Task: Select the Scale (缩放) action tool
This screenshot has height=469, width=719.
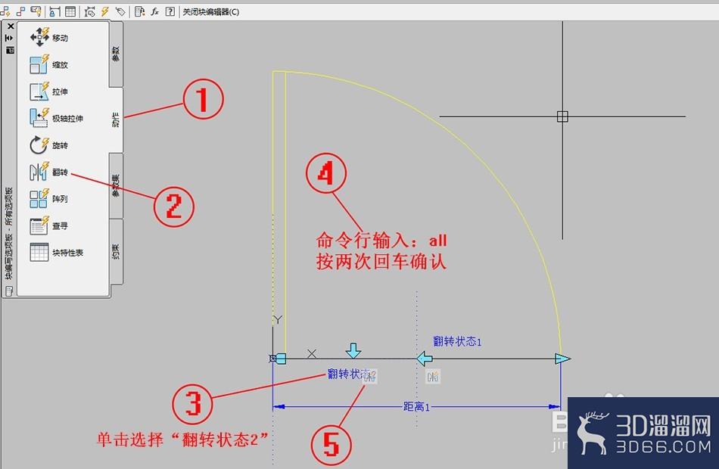Action: [x=48, y=64]
